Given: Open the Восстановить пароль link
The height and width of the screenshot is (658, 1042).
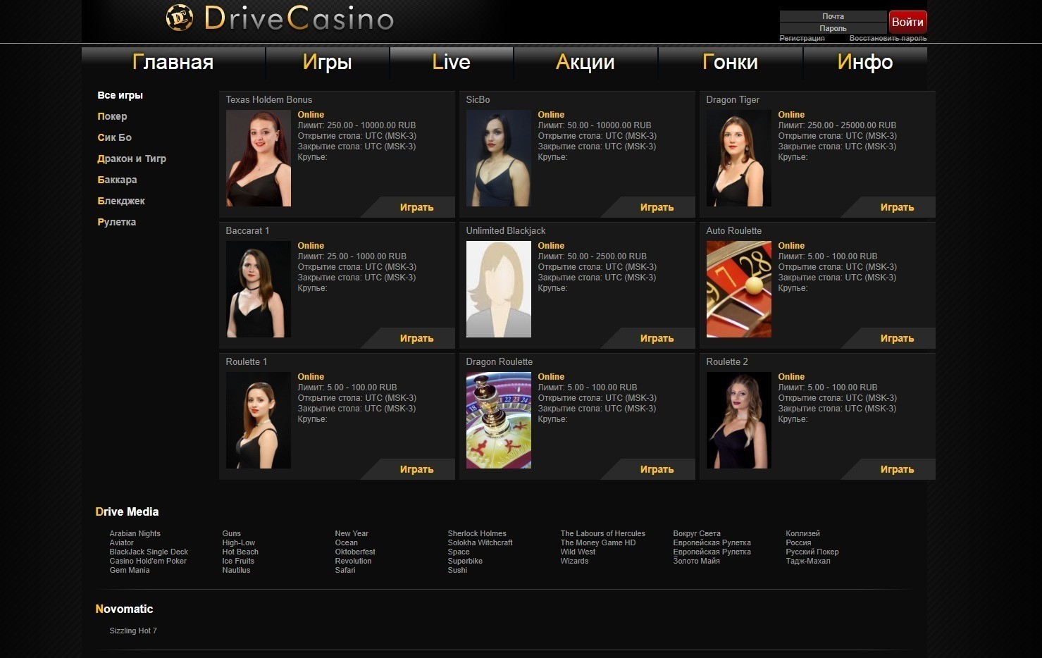Looking at the screenshot, I should click(888, 38).
